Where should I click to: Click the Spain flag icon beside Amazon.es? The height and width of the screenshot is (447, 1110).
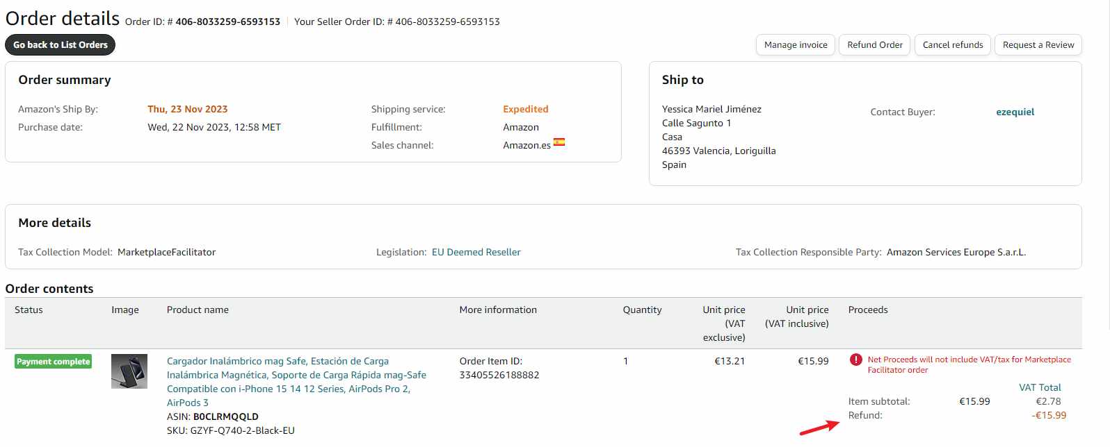559,142
